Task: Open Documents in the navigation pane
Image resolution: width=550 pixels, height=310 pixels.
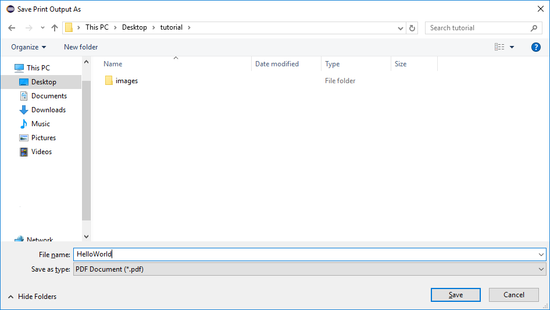Action: coord(49,96)
